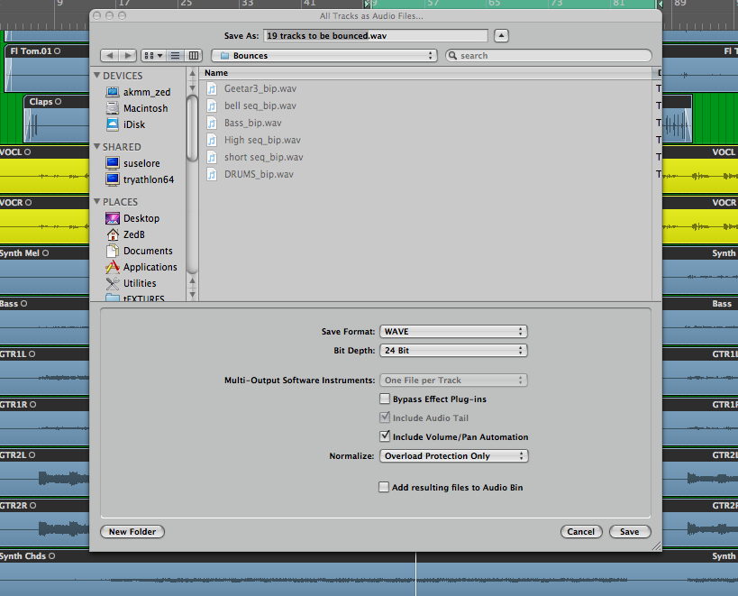Switch to icon view mode
This screenshot has width=738, height=596.
pos(153,56)
